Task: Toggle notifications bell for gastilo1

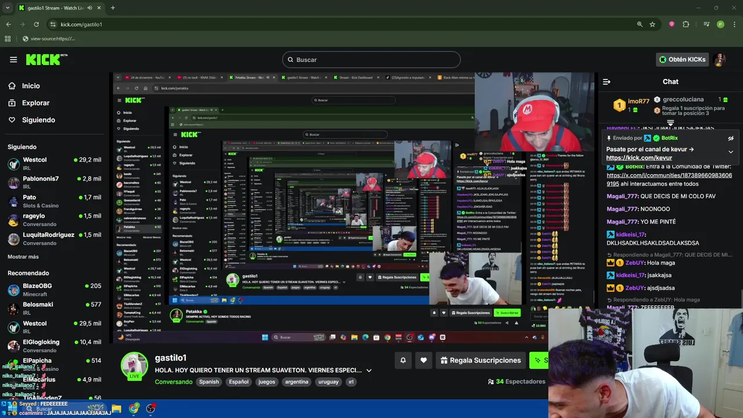Action: 403,361
